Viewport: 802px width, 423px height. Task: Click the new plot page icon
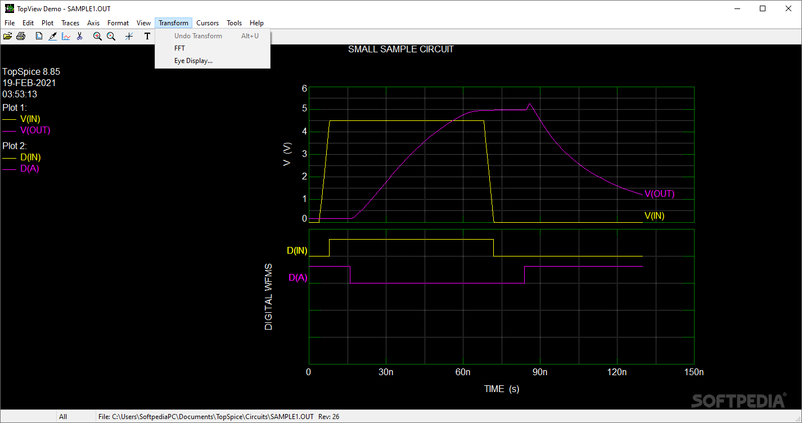tap(39, 36)
